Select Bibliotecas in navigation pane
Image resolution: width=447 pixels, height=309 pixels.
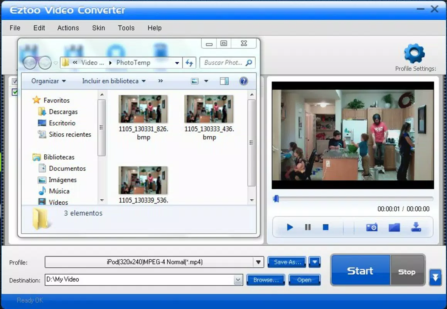[59, 157]
